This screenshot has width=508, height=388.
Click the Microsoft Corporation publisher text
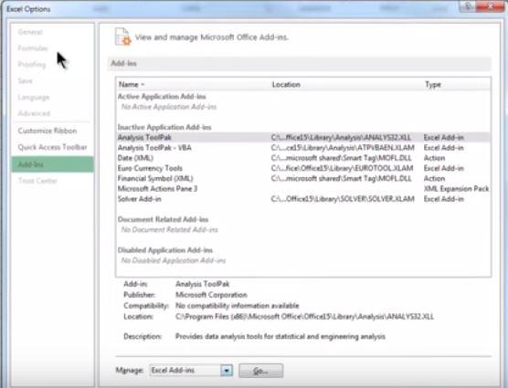pyautogui.click(x=211, y=295)
